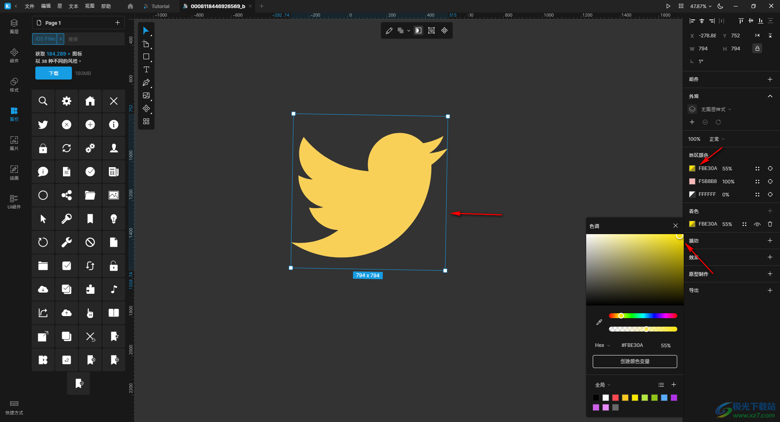Click the icon search field 搜索

[x=94, y=39]
